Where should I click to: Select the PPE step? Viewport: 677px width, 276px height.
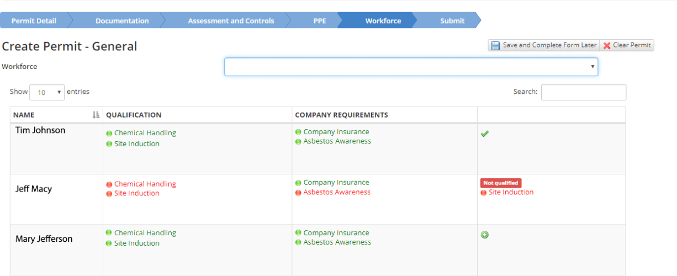coord(320,21)
